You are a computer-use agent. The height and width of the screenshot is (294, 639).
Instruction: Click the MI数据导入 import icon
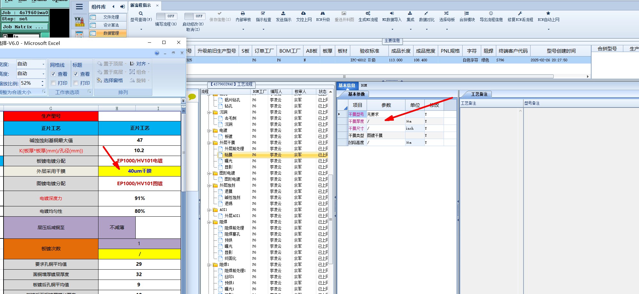click(392, 13)
